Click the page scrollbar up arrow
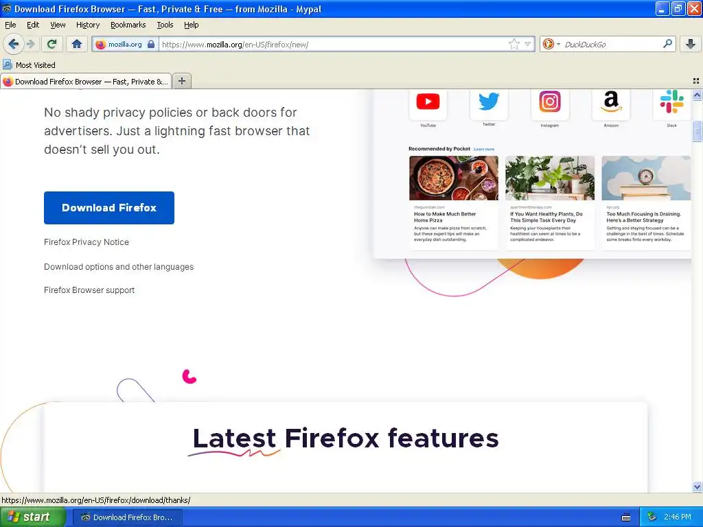703x527 pixels. coord(697,95)
